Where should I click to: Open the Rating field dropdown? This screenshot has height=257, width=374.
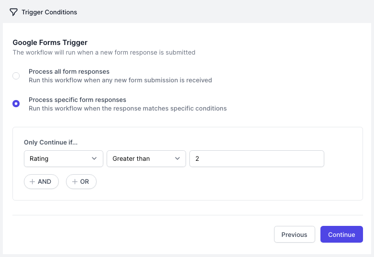[x=64, y=159]
